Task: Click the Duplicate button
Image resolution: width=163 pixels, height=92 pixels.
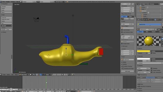Action: pyautogui.click(x=6, y=18)
